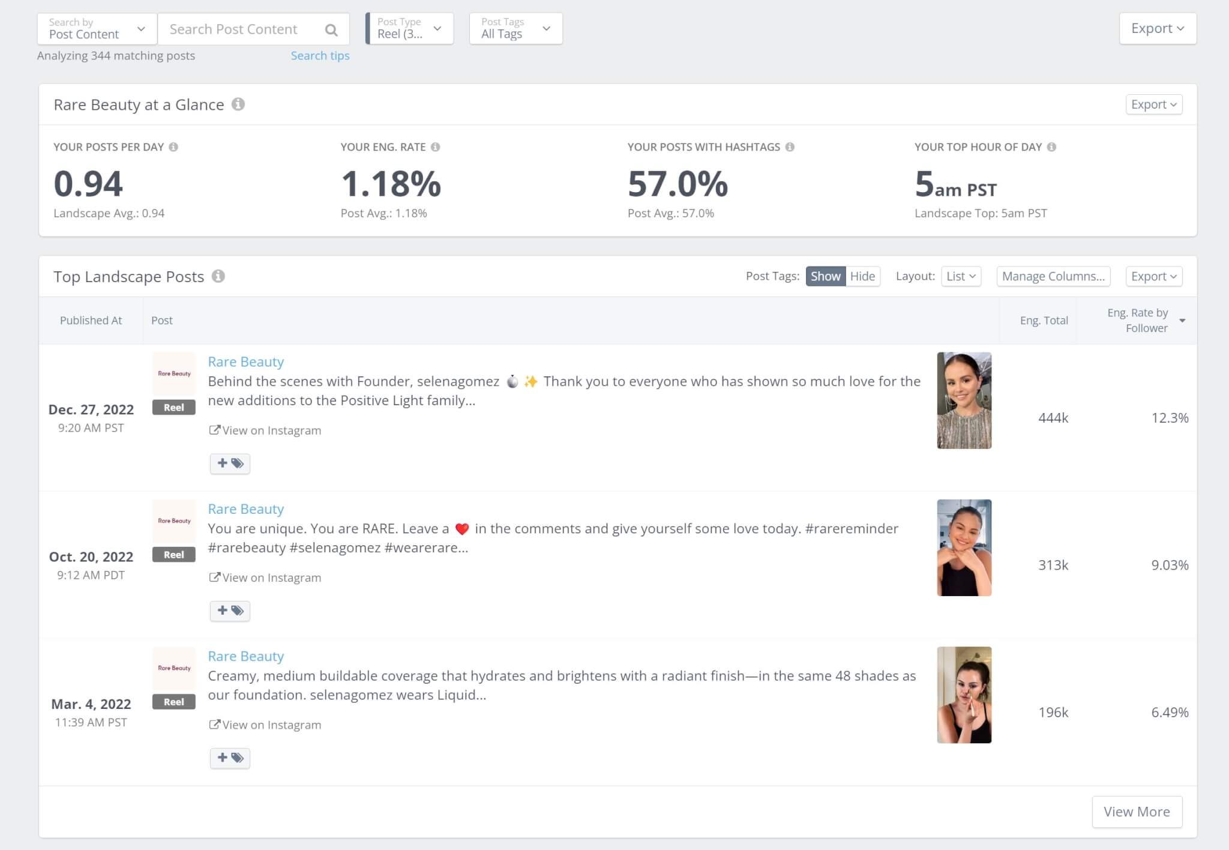1229x850 pixels.
Task: Change Layout using the "List" dropdown
Action: coord(961,276)
